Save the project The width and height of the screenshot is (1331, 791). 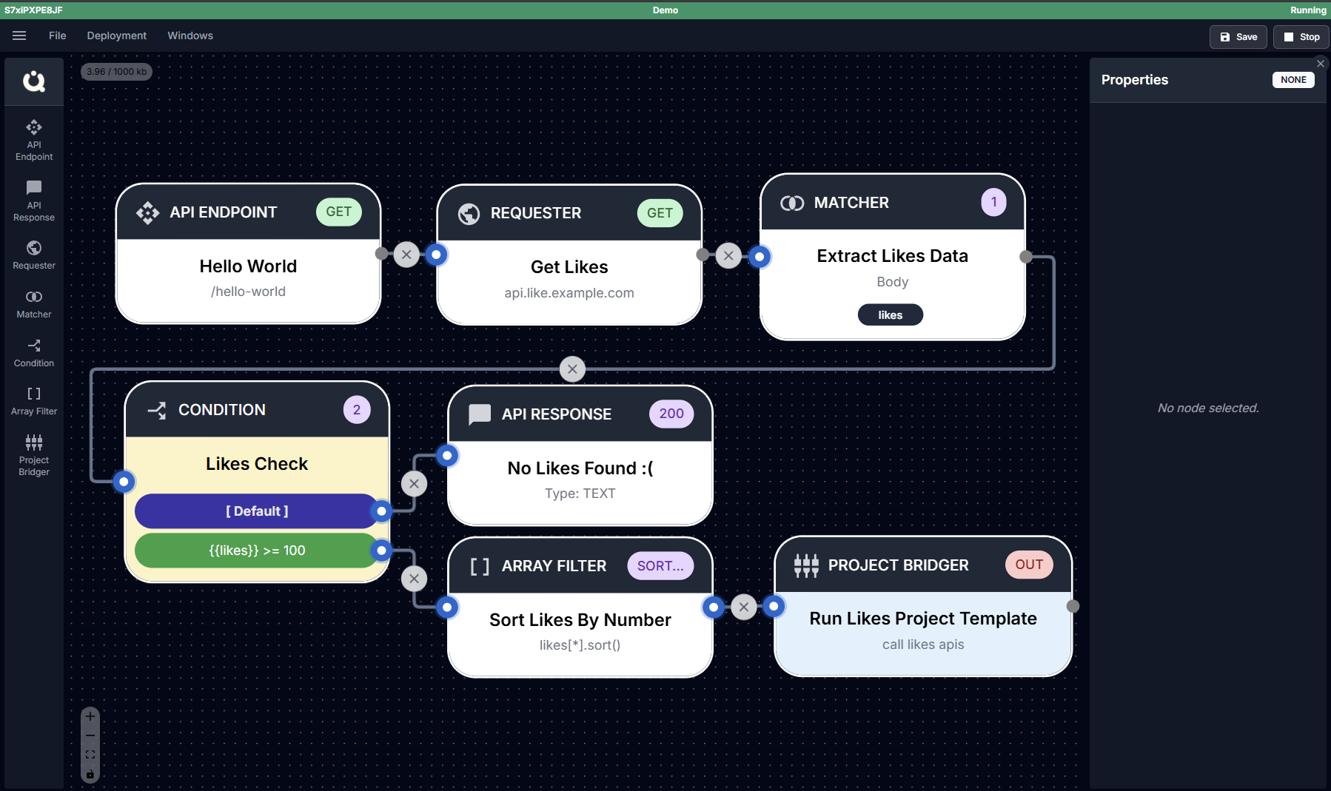[x=1238, y=37]
